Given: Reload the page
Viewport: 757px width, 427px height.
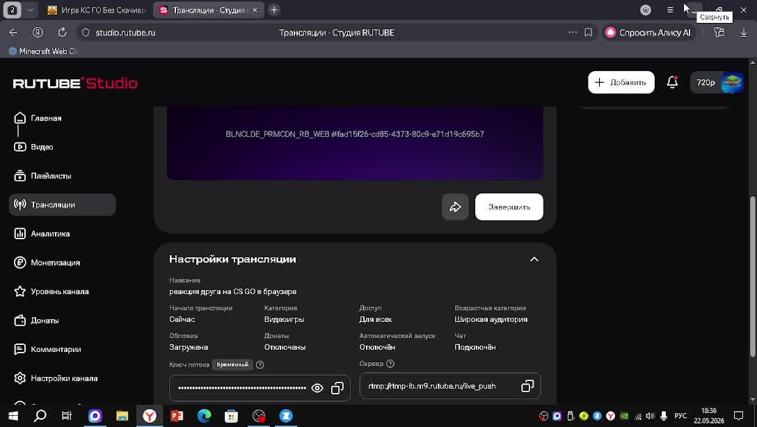Looking at the screenshot, I should point(62,32).
